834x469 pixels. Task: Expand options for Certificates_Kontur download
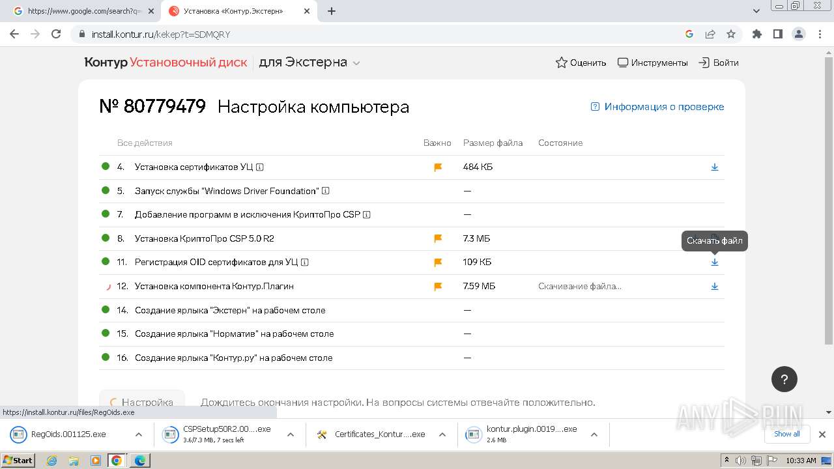[442, 434]
